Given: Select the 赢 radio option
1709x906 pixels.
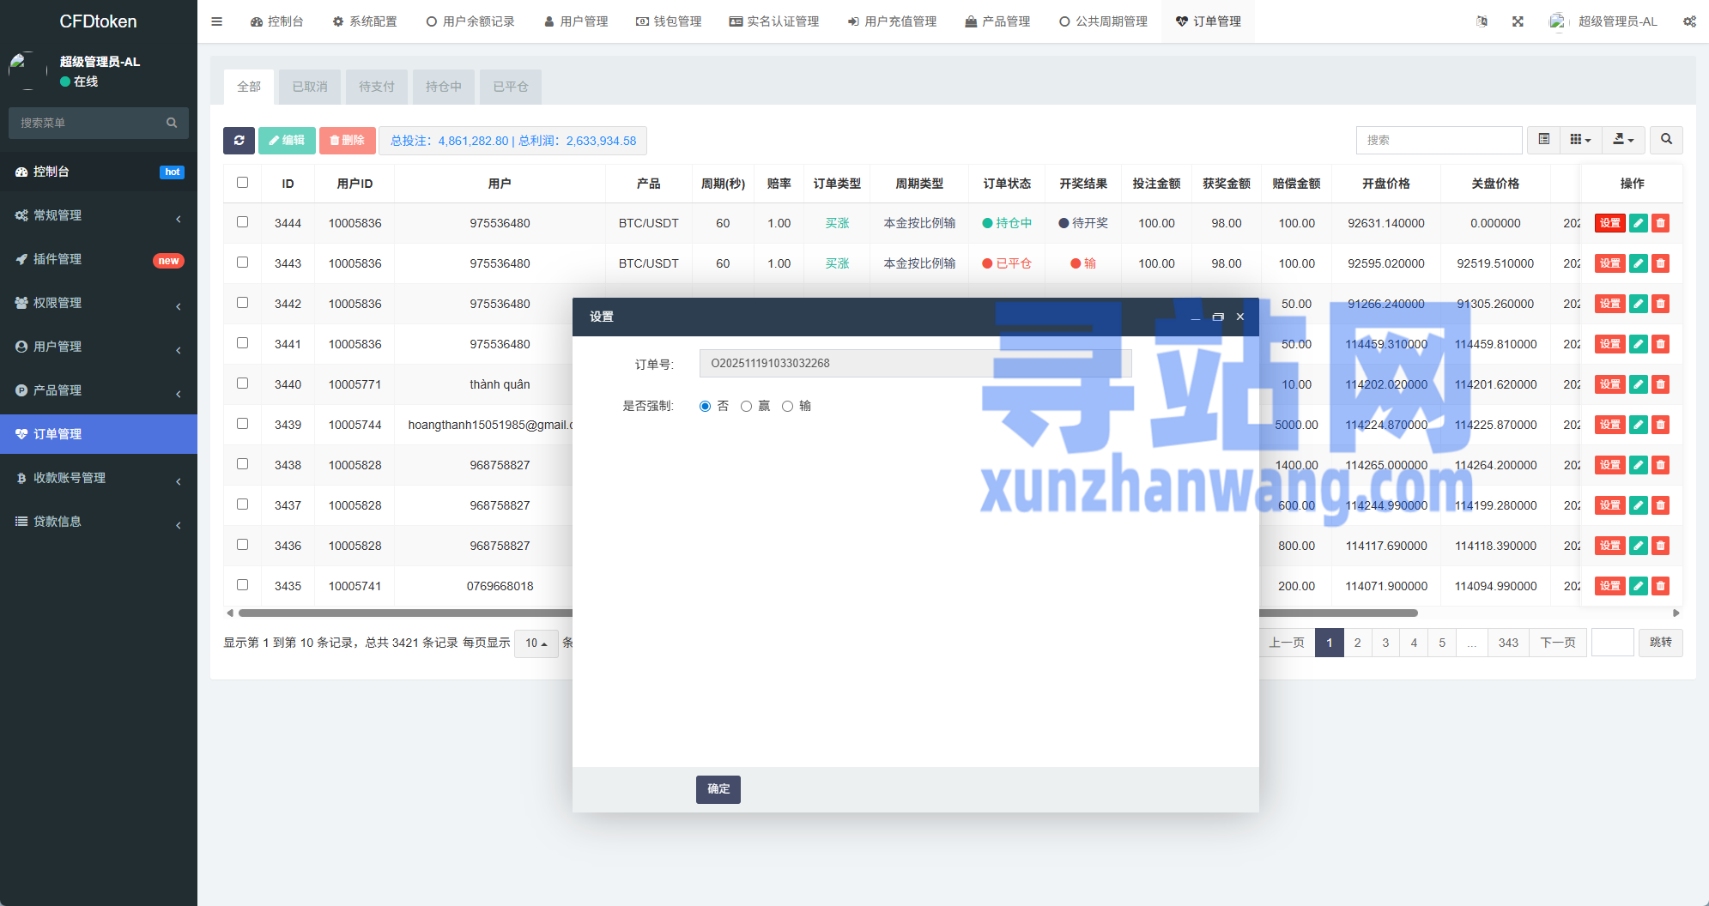Looking at the screenshot, I should (x=746, y=407).
